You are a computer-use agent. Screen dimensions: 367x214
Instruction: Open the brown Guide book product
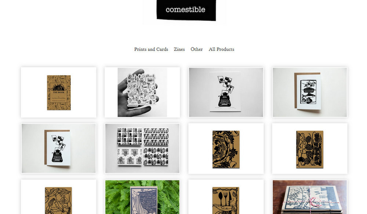58,93
